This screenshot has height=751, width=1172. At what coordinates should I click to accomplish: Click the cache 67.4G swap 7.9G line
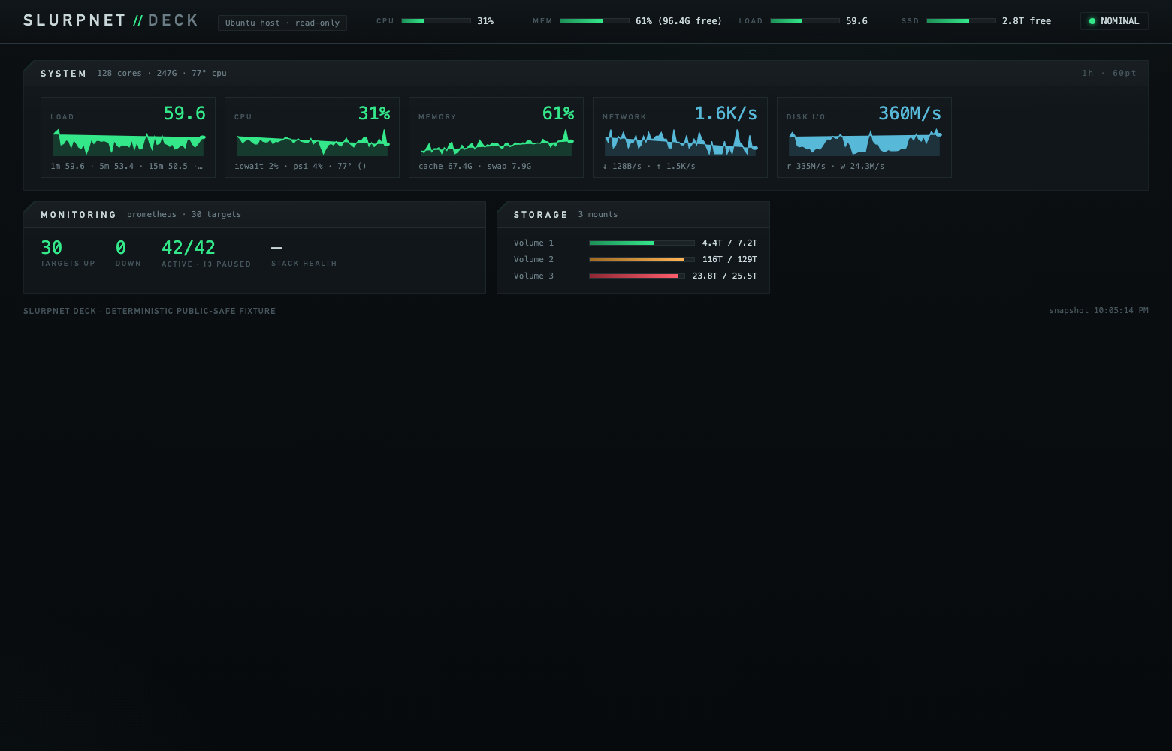475,167
